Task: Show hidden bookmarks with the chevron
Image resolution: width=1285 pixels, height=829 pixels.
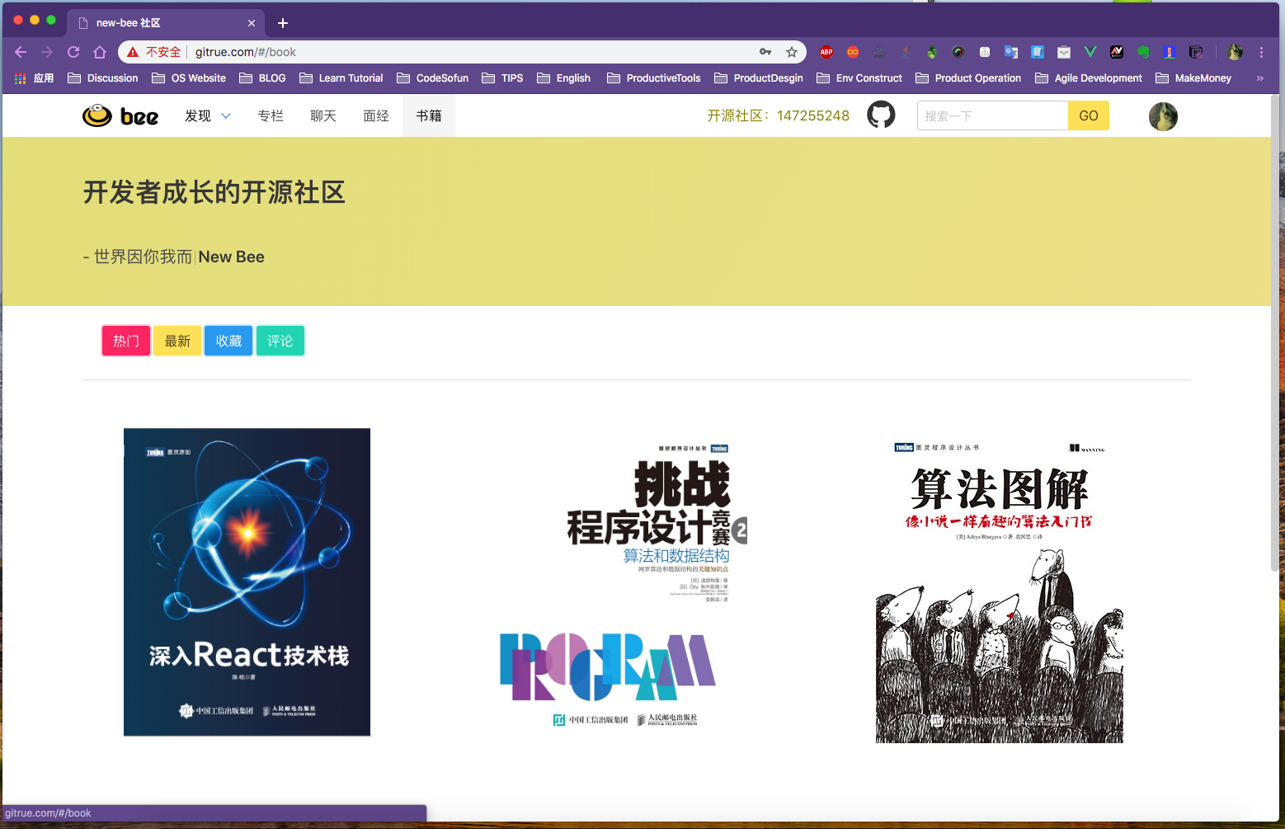Action: click(x=1259, y=78)
